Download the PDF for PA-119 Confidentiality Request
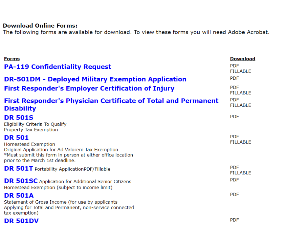The height and width of the screenshot is (225, 287). 235,66
